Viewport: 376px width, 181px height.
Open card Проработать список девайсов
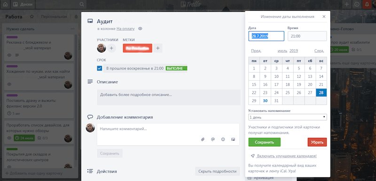[39, 132]
